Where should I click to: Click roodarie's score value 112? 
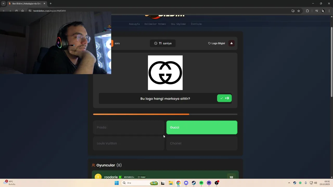(231, 177)
